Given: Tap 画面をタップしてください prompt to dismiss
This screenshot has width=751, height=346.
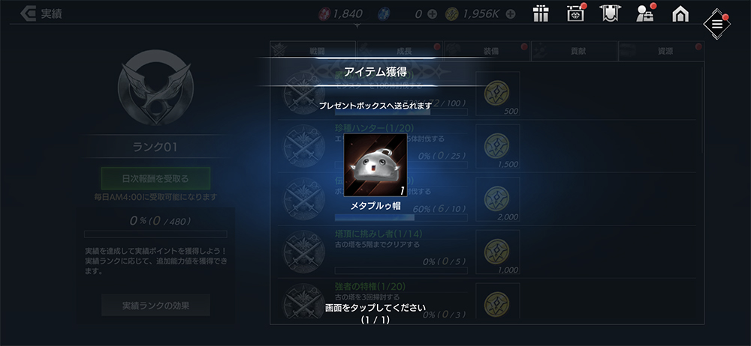Looking at the screenshot, I should [375, 307].
